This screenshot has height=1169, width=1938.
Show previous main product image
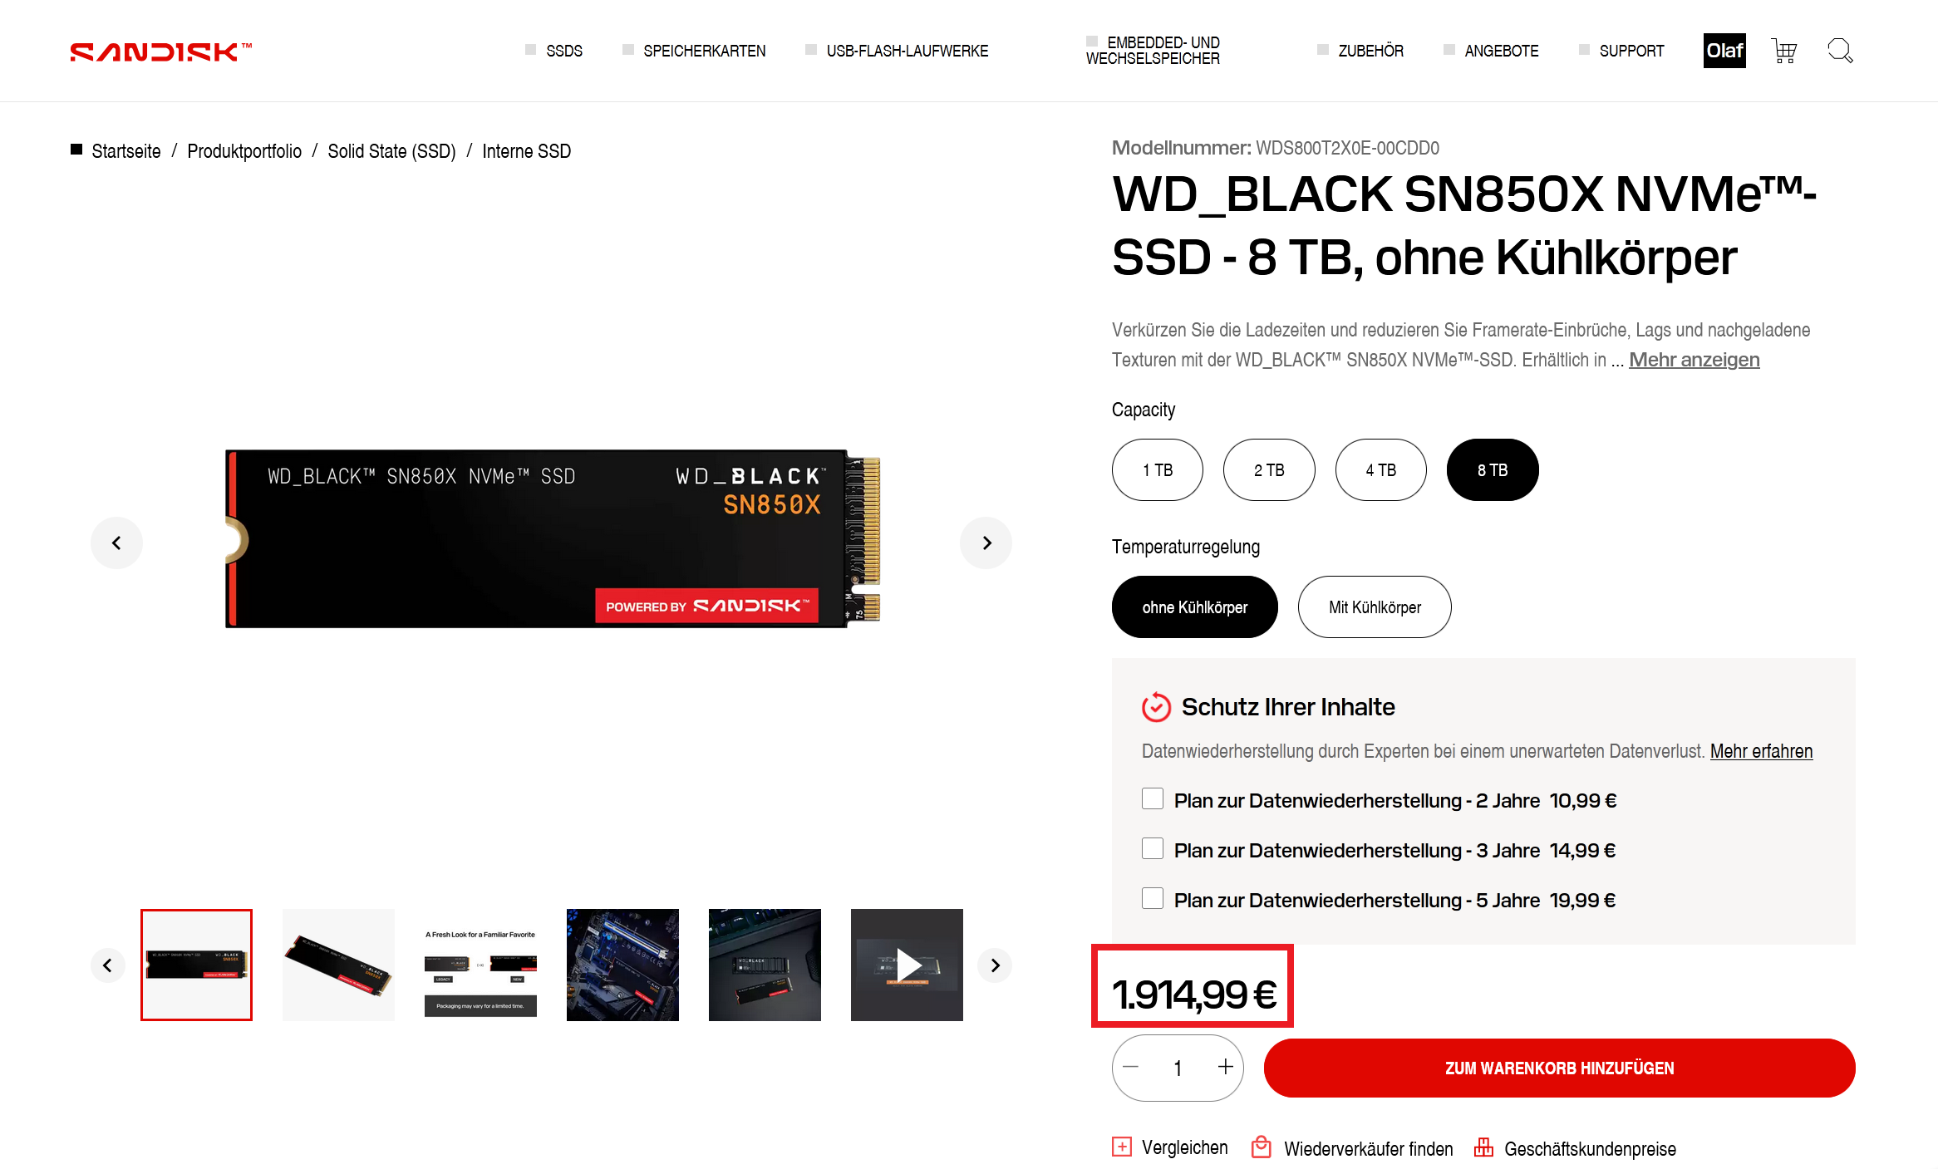(x=116, y=543)
